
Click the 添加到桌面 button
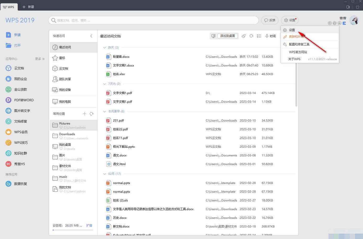(x=228, y=36)
